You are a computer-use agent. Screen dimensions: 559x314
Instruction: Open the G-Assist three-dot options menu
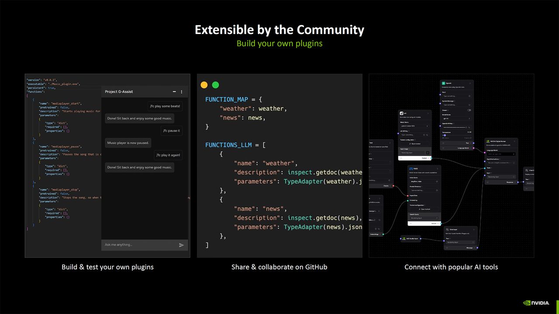point(182,92)
